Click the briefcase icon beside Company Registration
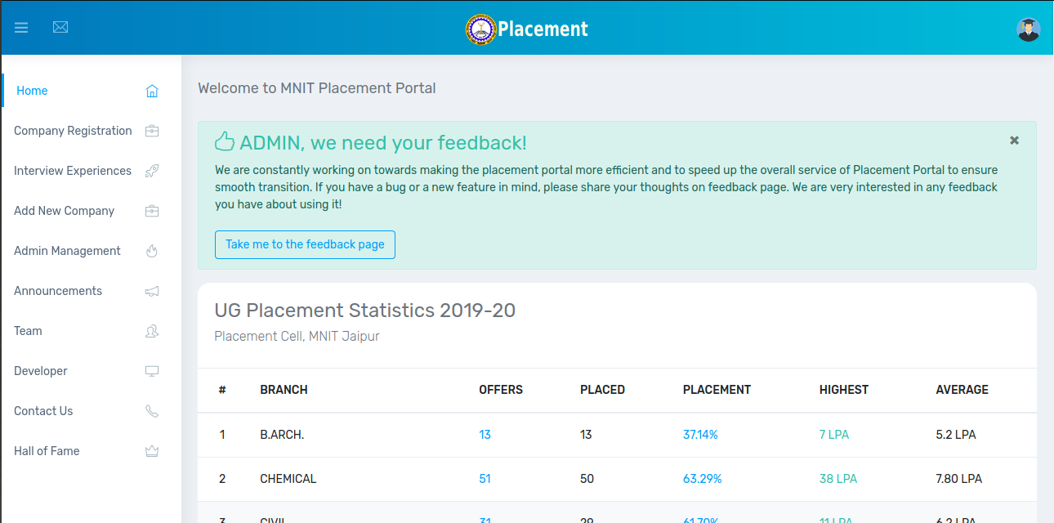Viewport: 1054px width, 523px height. (x=152, y=131)
